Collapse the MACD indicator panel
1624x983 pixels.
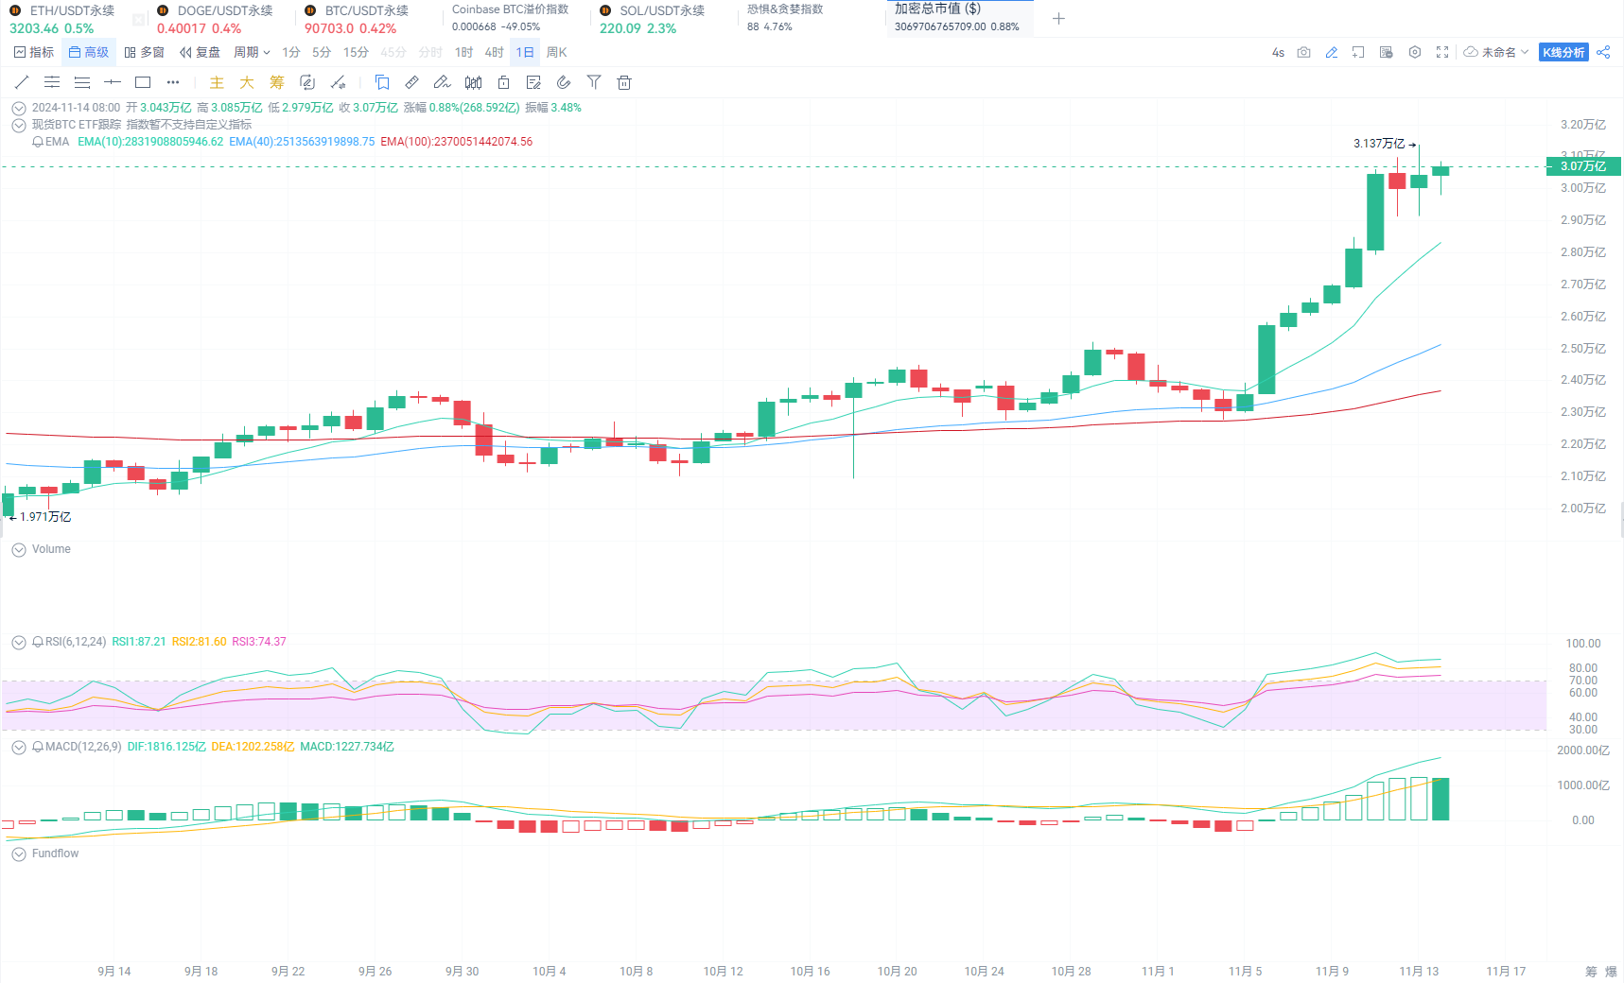(x=19, y=747)
